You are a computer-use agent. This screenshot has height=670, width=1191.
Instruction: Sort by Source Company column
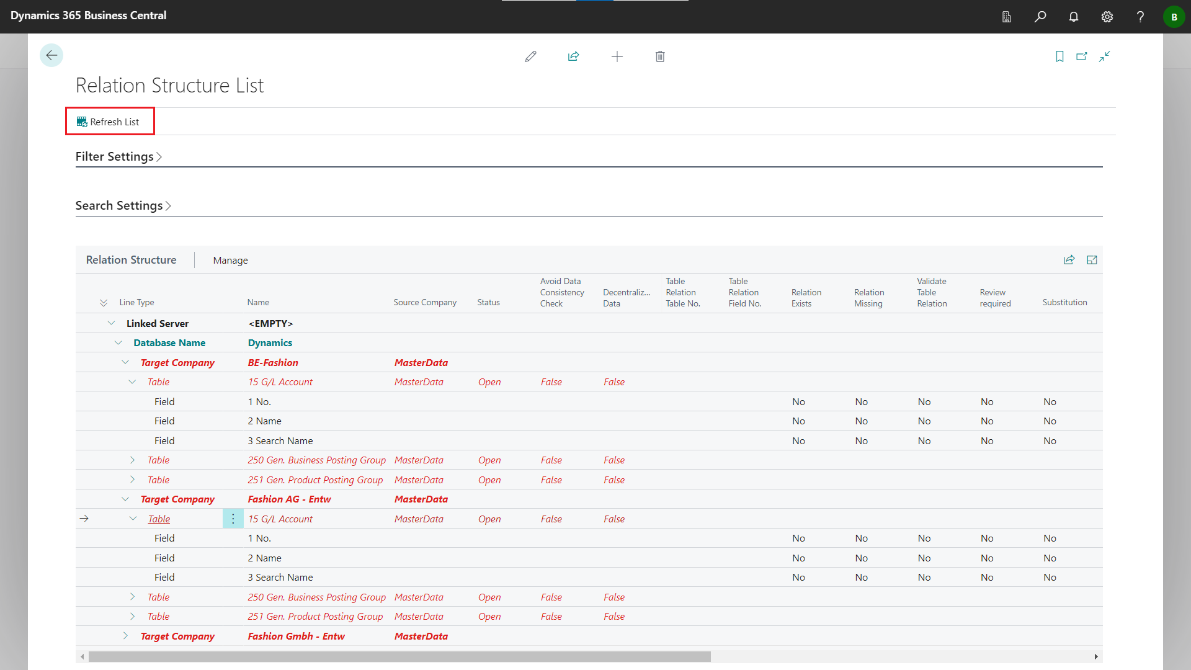coord(425,302)
